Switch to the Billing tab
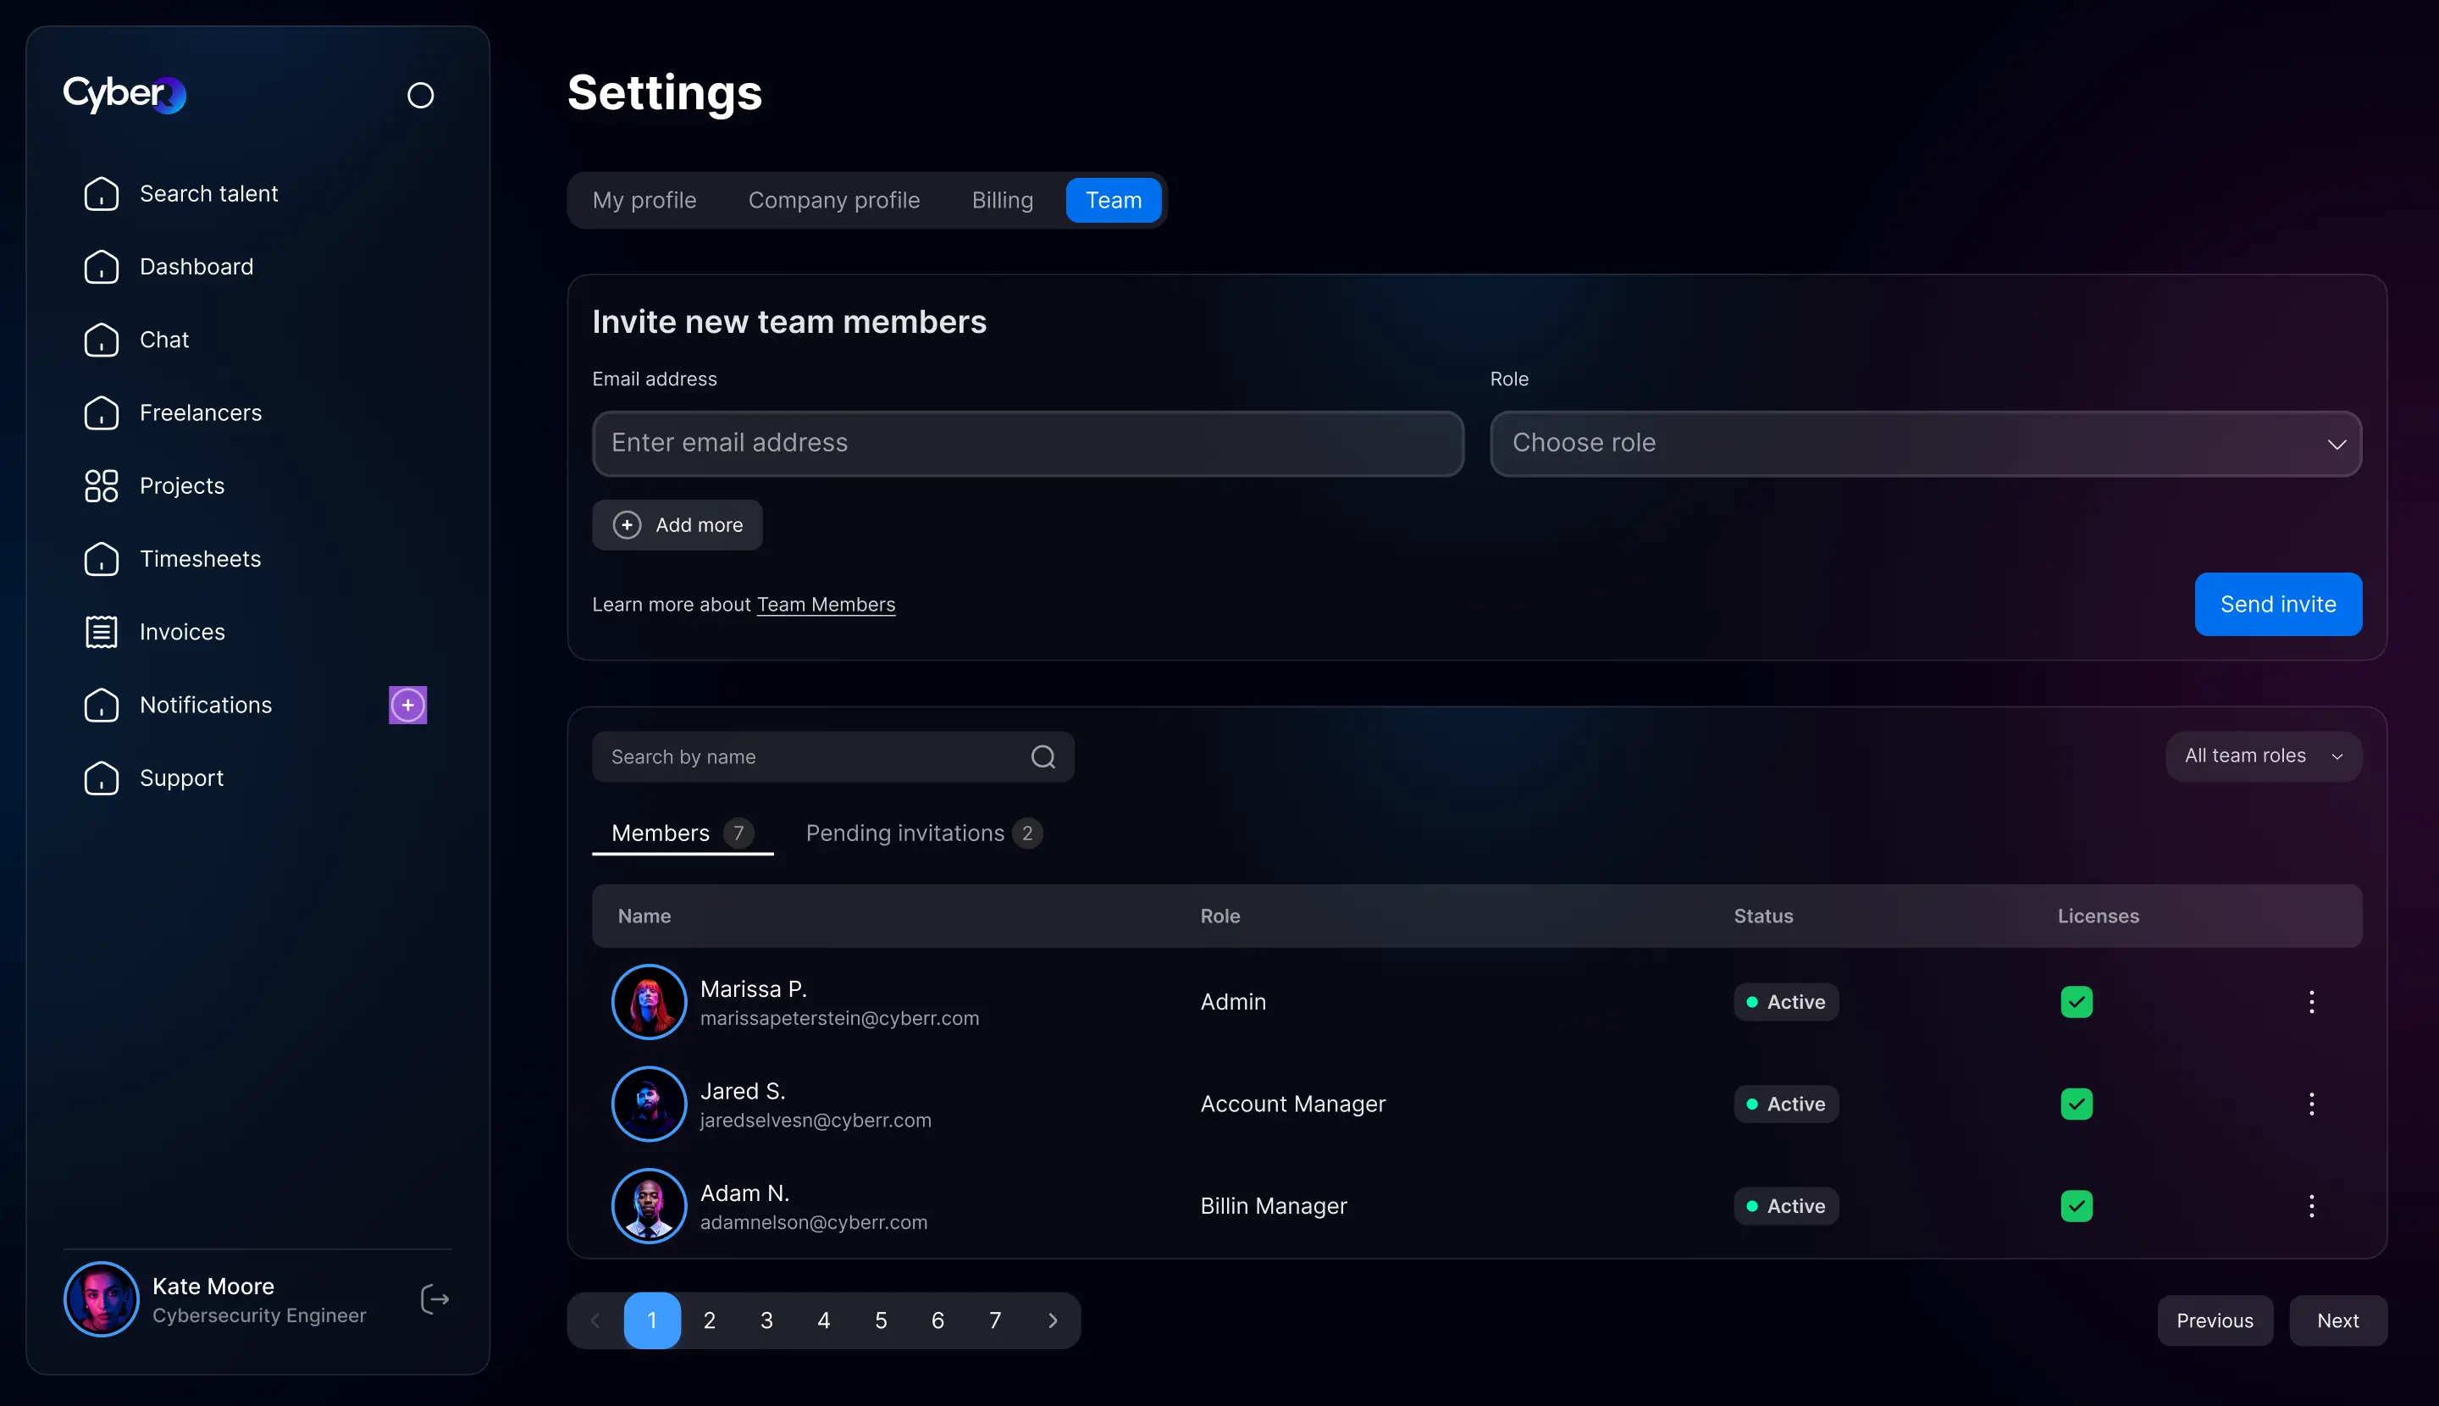This screenshot has height=1406, width=2439. coord(1002,200)
